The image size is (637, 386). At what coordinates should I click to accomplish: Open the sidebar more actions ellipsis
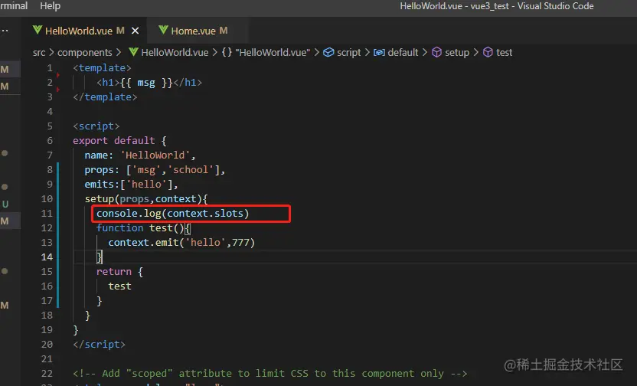[5, 31]
